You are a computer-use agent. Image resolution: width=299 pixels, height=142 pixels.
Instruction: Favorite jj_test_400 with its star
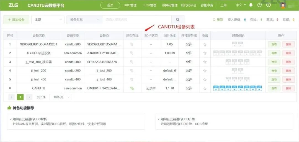(x=205, y=80)
